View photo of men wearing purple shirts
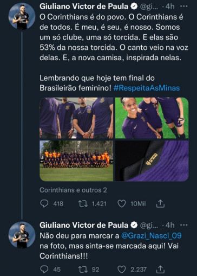This screenshot has height=276, width=197. [x=76, y=118]
